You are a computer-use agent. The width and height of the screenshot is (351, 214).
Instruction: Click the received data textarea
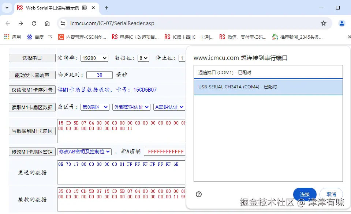pyautogui.click(x=121, y=199)
